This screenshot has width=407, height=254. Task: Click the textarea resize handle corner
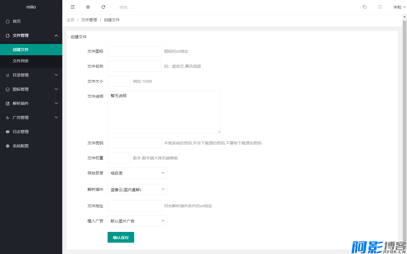pos(219,131)
